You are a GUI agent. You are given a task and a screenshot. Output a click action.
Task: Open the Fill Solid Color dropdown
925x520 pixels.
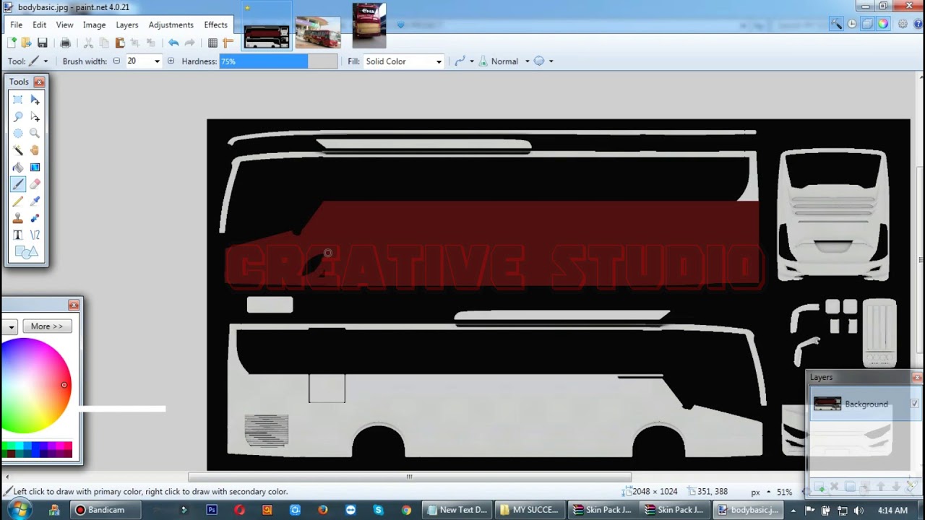[x=438, y=61]
